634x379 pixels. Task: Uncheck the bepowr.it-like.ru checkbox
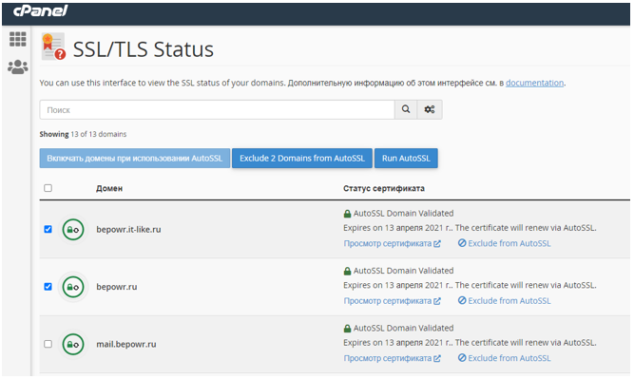pos(48,230)
